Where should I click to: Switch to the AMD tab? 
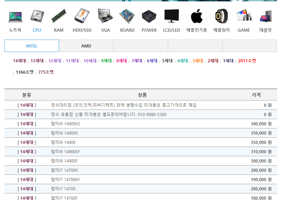86,46
